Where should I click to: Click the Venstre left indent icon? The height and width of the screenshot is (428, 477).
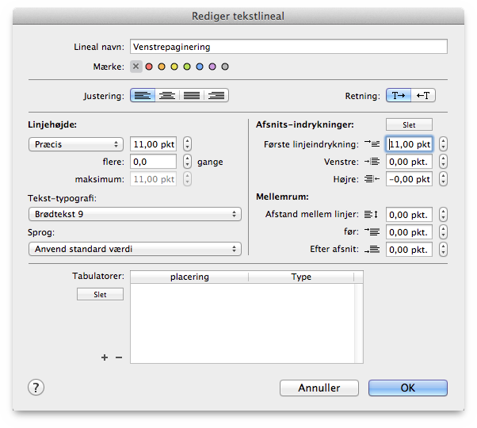372,161
